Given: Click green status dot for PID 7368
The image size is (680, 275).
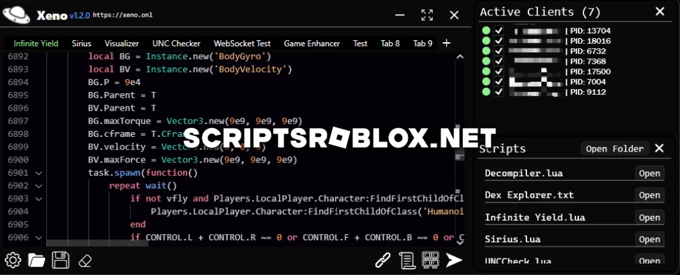Looking at the screenshot, I should (486, 61).
